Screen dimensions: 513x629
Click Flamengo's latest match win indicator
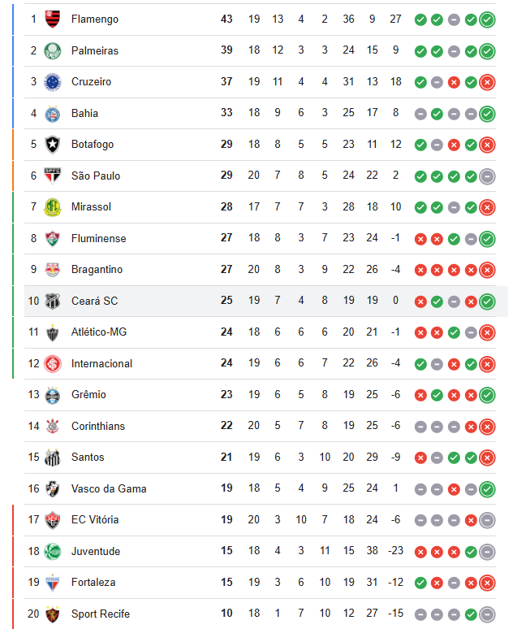click(x=487, y=20)
